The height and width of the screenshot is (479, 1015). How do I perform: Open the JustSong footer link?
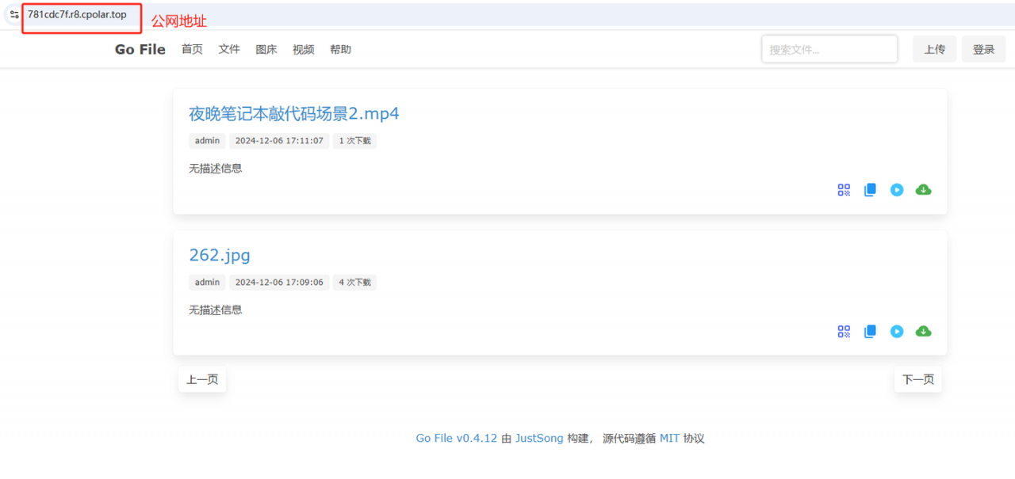pyautogui.click(x=539, y=438)
